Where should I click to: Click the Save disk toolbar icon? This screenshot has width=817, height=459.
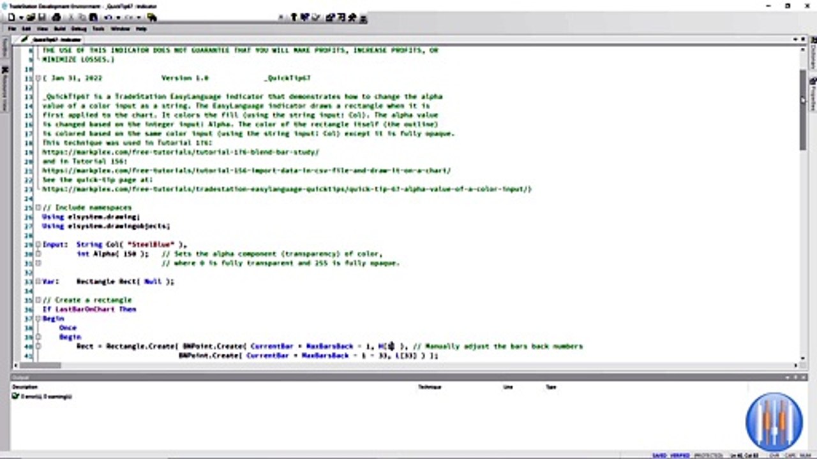(42, 17)
